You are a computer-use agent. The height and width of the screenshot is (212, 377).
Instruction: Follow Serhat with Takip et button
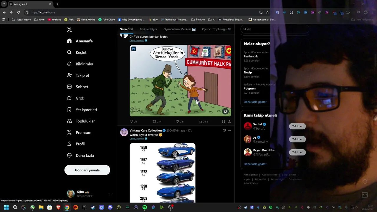coord(297,126)
